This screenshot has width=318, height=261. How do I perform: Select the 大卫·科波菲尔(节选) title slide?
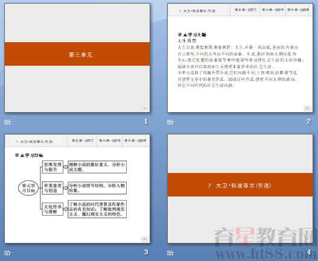(x=240, y=189)
